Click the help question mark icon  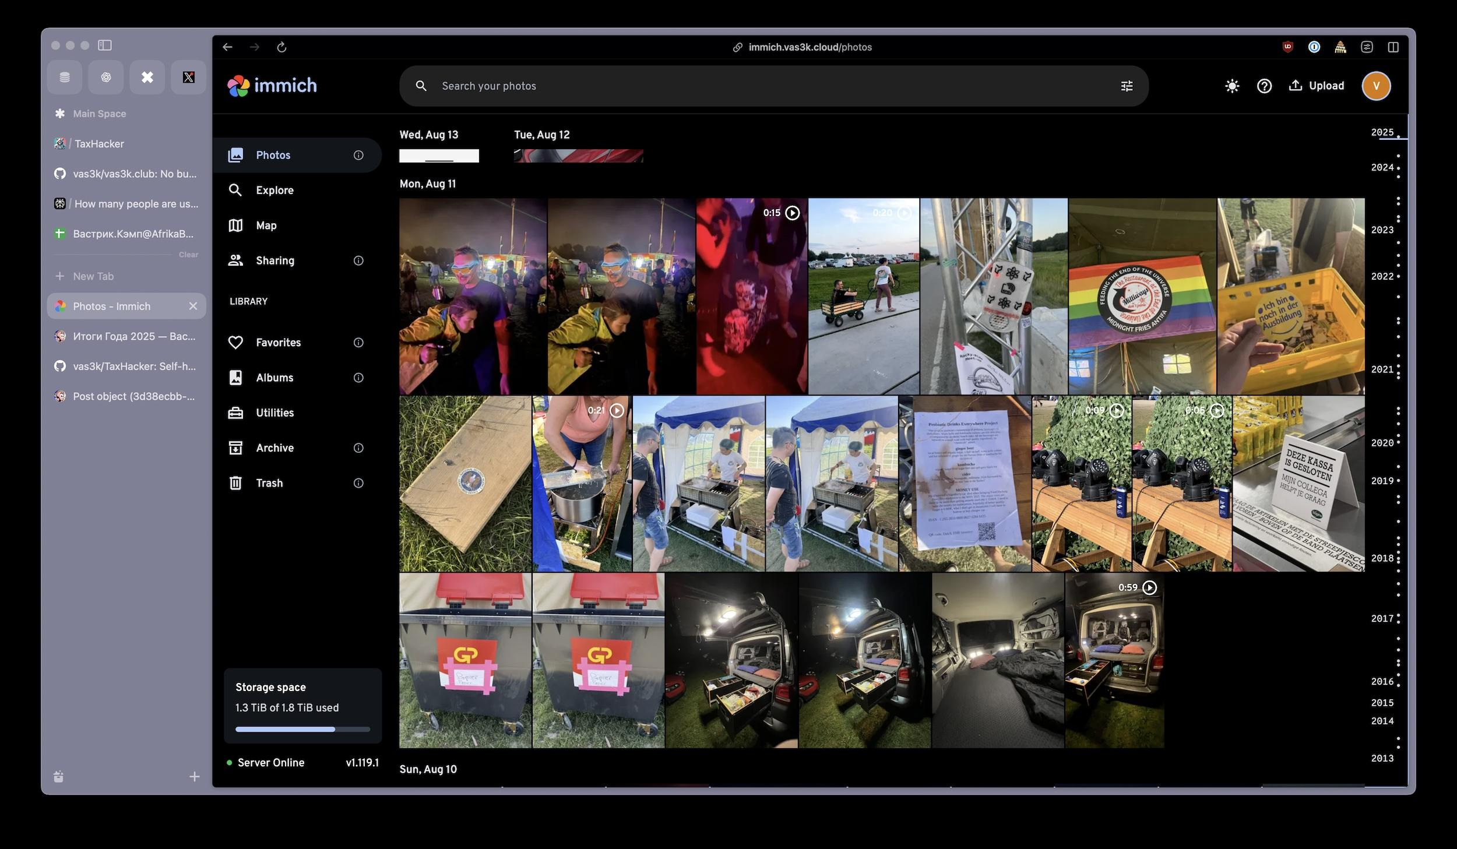[1264, 86]
